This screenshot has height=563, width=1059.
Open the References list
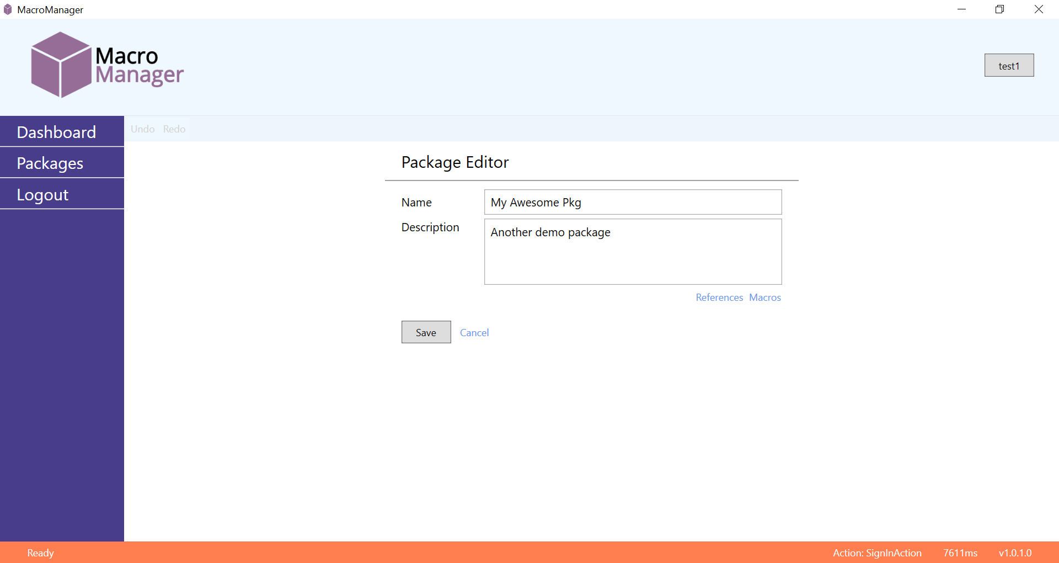tap(719, 297)
